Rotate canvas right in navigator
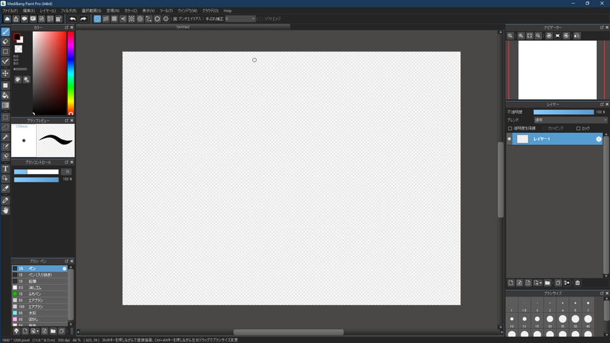610x343 pixels. pyautogui.click(x=566, y=36)
